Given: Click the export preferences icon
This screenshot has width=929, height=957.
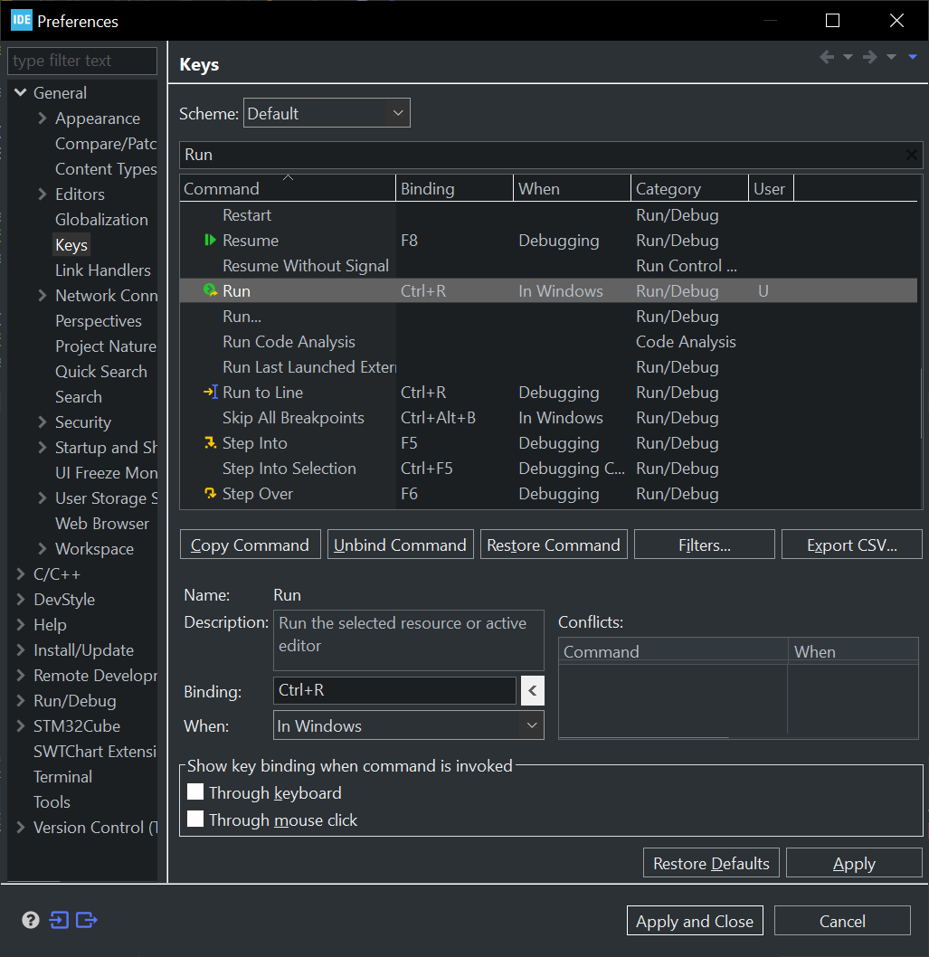Looking at the screenshot, I should pos(87,920).
